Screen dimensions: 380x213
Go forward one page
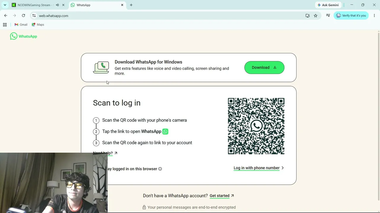coord(15,15)
